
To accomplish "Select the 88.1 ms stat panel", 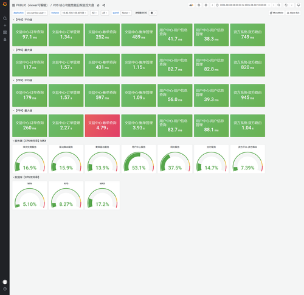I will (x=212, y=126).
